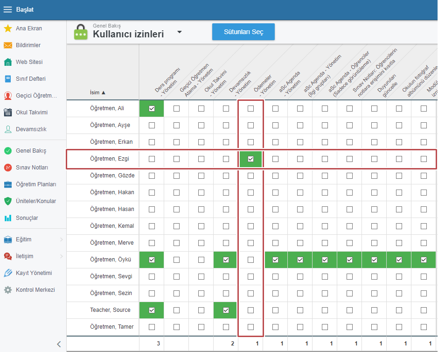Check Okul Takvimi box for Öğretmen, Erkan
This screenshot has width=438, height=352.
(x=201, y=142)
